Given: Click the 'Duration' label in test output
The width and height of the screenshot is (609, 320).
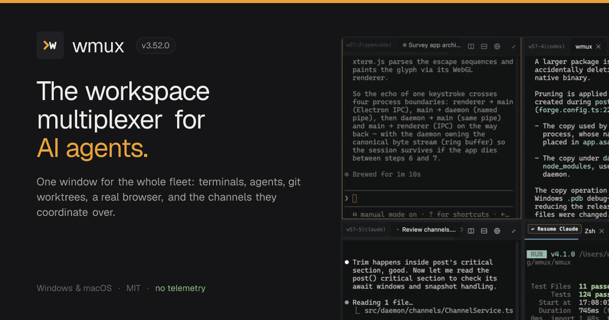Looking at the screenshot, I should (555, 310).
